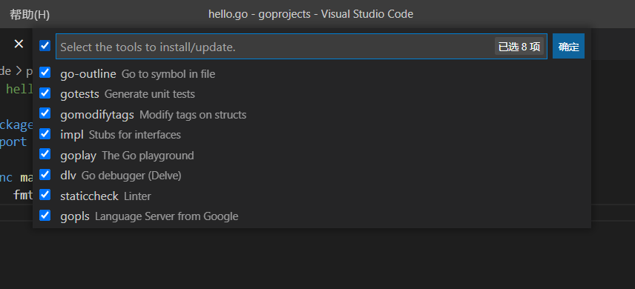Open the 帮助(H) menu
The image size is (635, 289).
click(x=30, y=15)
